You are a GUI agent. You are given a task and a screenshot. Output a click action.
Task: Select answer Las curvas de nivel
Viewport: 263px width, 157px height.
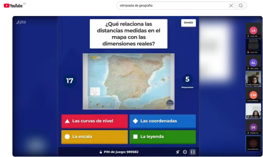[94, 121]
